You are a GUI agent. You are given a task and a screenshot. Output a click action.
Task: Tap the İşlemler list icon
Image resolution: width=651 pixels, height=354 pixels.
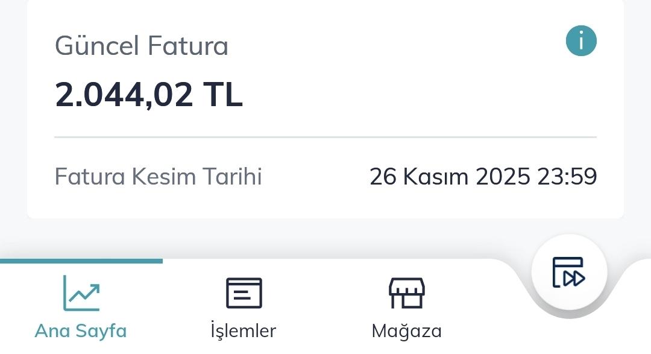(x=244, y=293)
